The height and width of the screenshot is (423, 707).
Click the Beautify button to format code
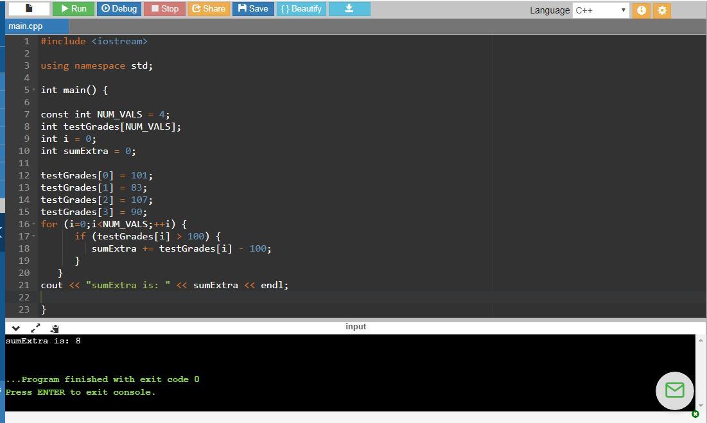[301, 9]
